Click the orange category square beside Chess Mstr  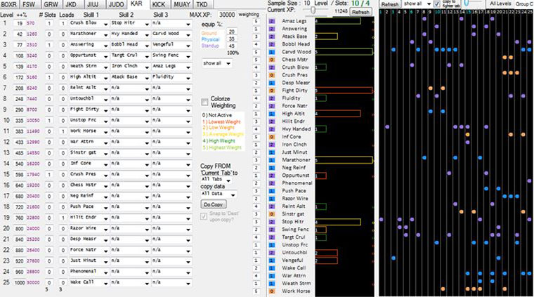click(272, 60)
